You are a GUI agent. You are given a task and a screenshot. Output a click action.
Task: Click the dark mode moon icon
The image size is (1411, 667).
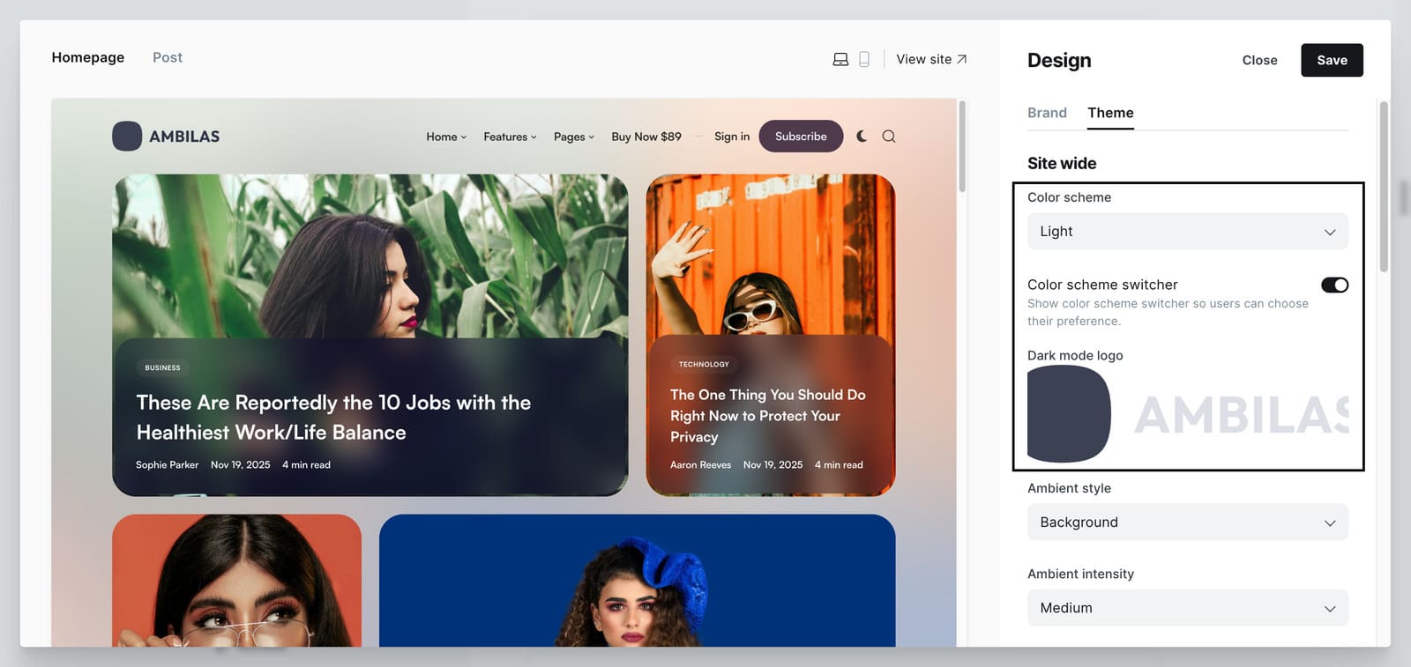862,137
